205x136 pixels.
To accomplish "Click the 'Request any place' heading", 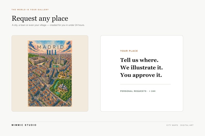I will tap(40, 18).
